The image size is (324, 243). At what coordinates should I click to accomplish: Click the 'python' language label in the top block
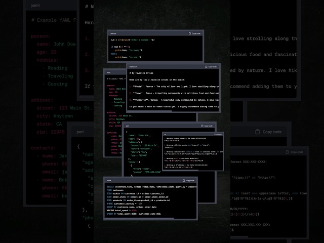(x=113, y=33)
